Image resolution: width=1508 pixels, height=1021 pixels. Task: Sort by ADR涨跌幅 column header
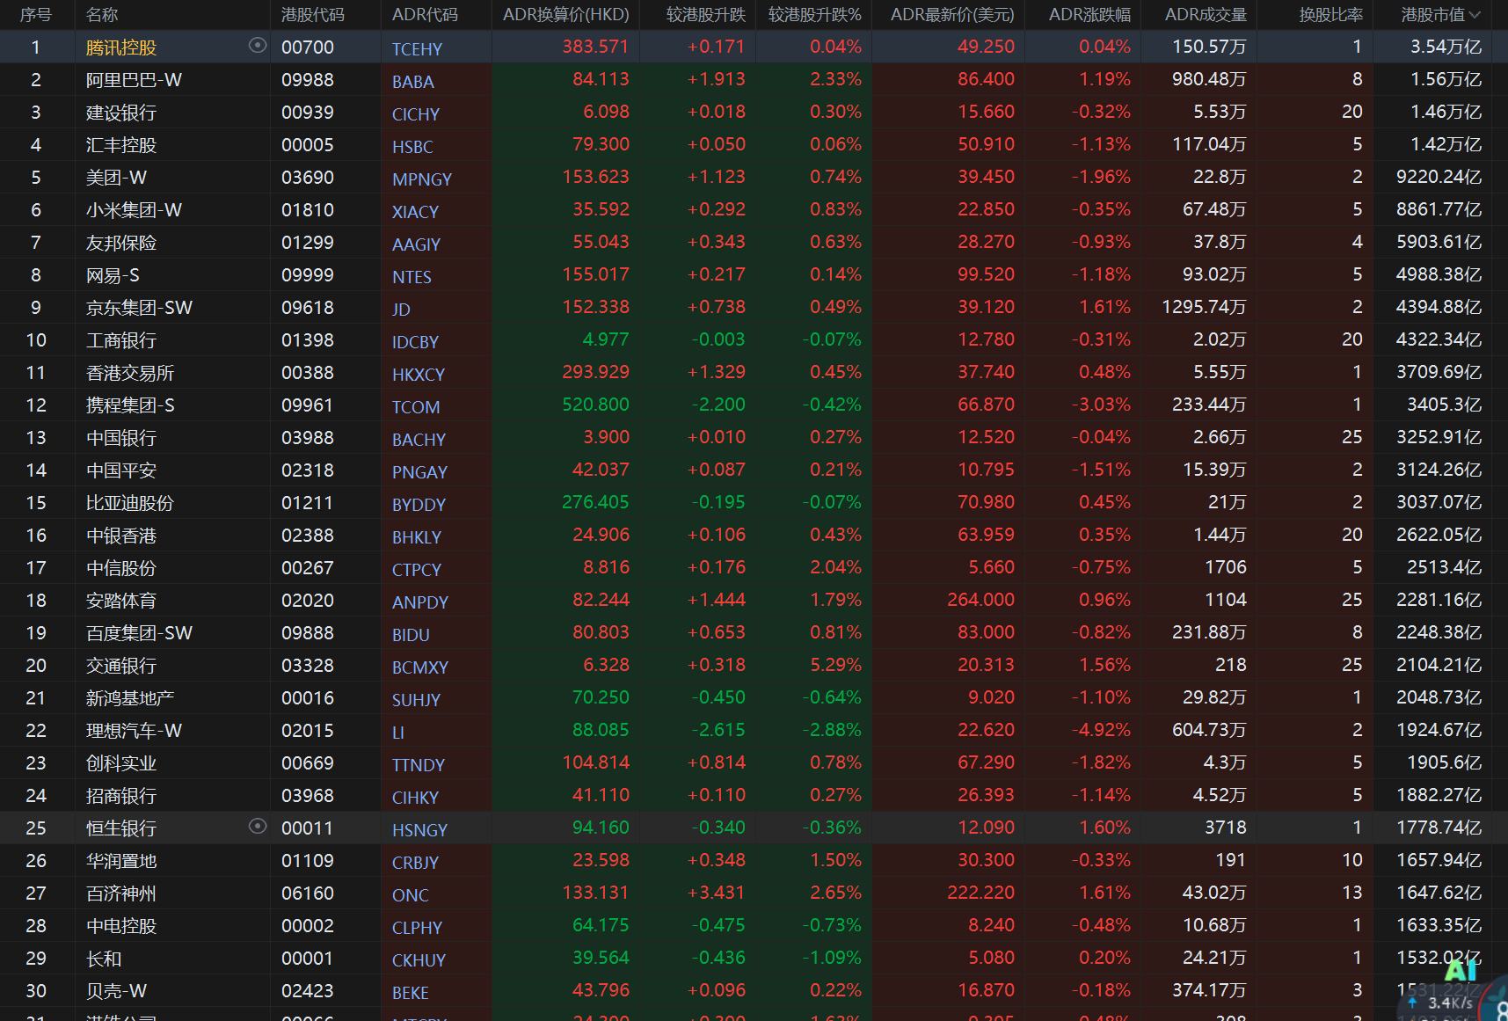[1089, 15]
